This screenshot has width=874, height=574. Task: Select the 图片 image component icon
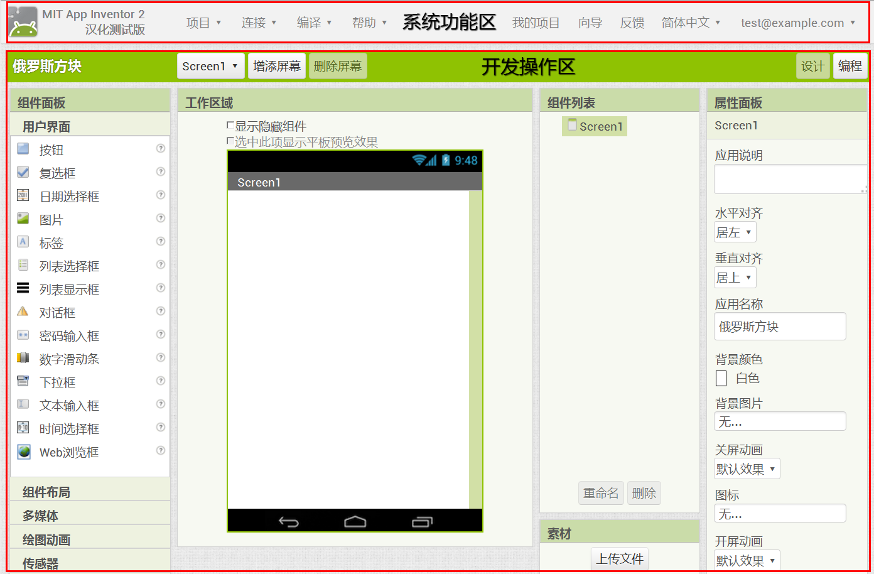[x=23, y=219]
